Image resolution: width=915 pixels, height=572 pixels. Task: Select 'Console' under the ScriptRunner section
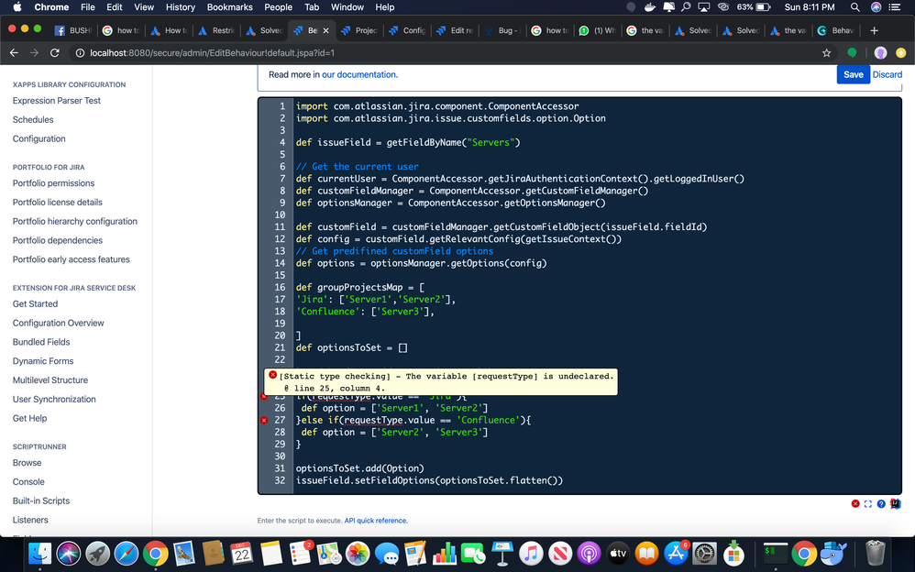(x=28, y=481)
